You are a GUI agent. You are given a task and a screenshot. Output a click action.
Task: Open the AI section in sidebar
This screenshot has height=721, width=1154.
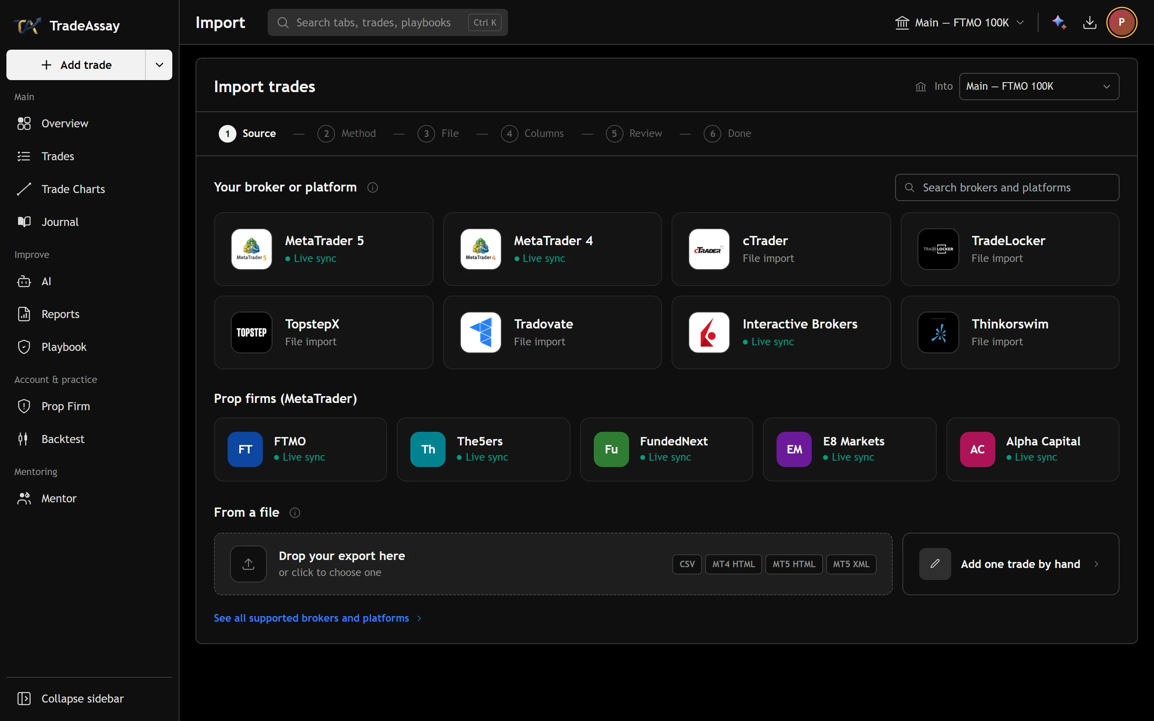click(x=89, y=281)
